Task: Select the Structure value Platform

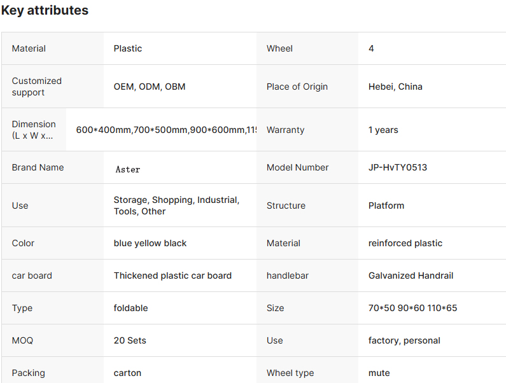Action: tap(386, 205)
